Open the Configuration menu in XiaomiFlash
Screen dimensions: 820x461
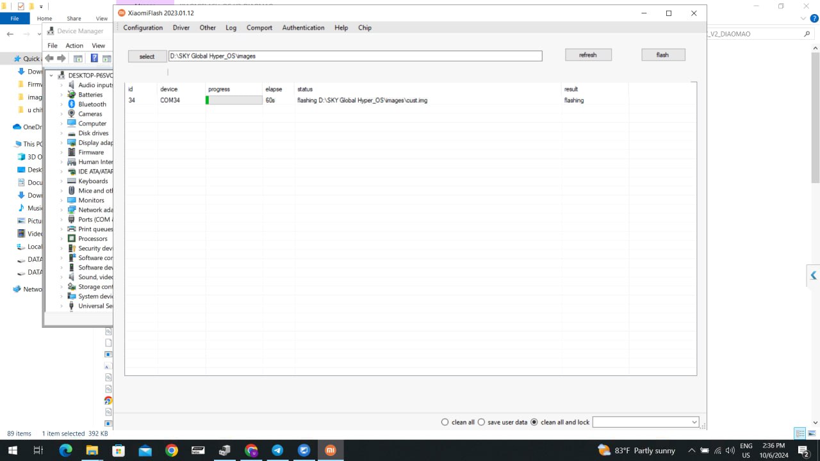143,28
